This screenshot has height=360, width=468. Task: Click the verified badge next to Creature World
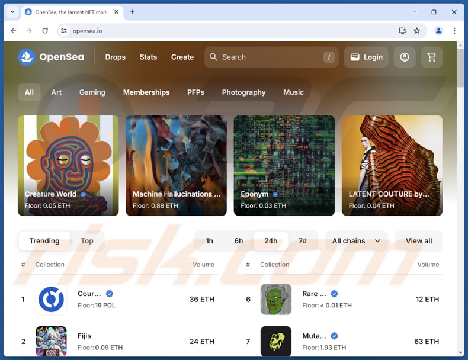click(x=84, y=194)
